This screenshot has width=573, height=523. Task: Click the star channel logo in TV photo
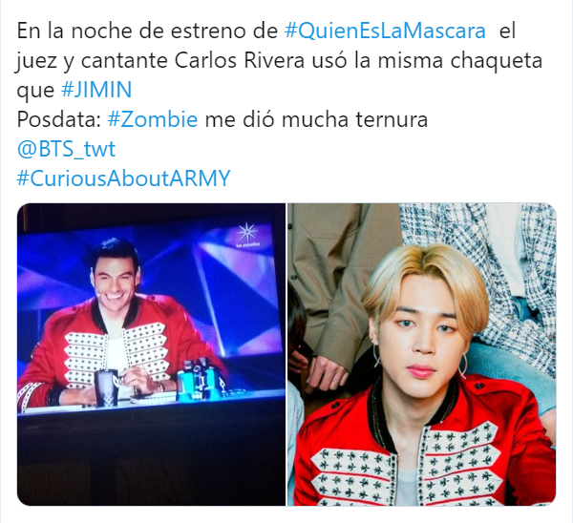tap(247, 234)
